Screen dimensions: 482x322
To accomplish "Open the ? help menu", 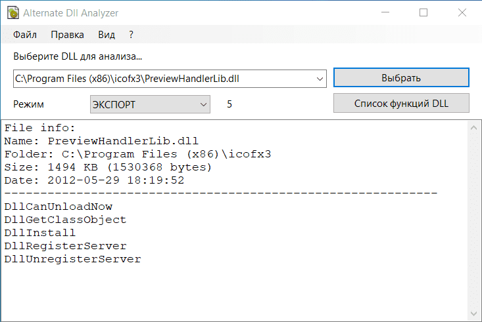I will 132,34.
